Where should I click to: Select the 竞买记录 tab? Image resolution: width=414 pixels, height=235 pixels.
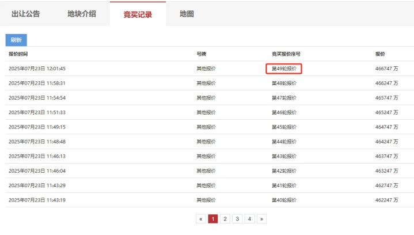pyautogui.click(x=138, y=14)
